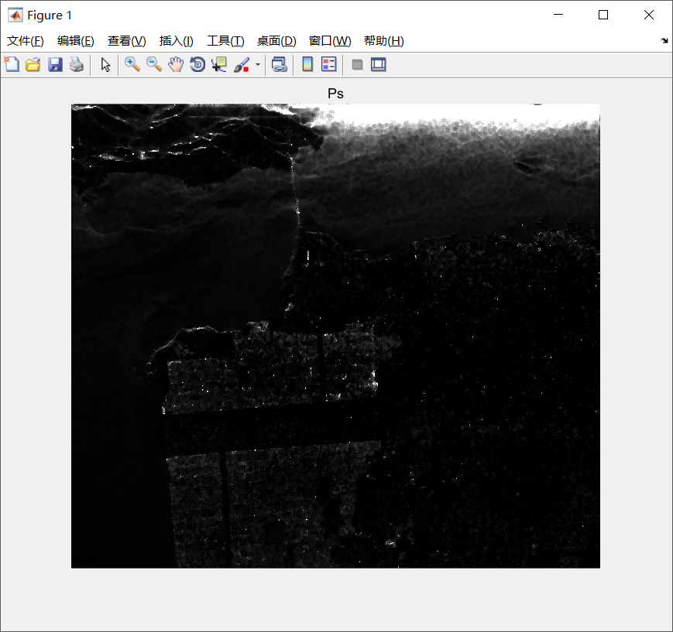This screenshot has width=673, height=632.
Task: Select the Pan hand tool
Action: pos(176,64)
